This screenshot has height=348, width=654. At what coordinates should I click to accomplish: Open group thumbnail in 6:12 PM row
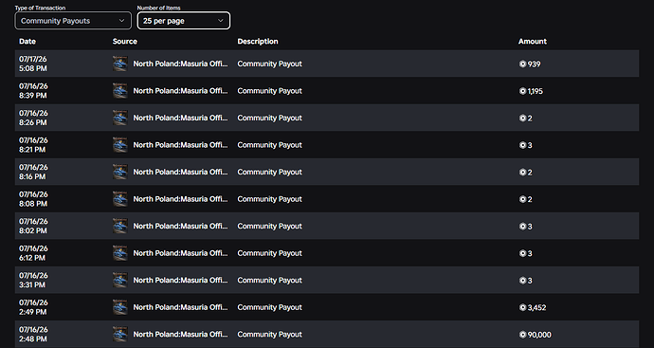(x=120, y=253)
